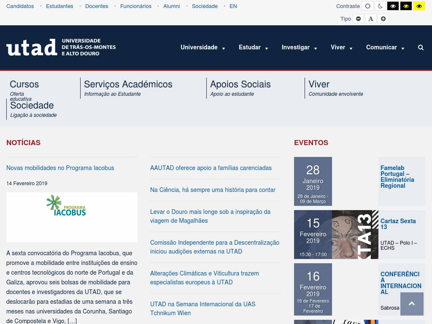
Task: Open the Serviços Académicos section
Action: (128, 84)
